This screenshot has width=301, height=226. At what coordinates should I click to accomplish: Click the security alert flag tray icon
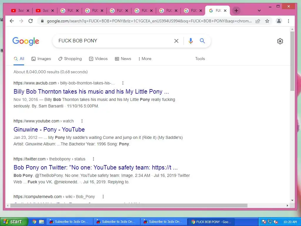(264, 222)
